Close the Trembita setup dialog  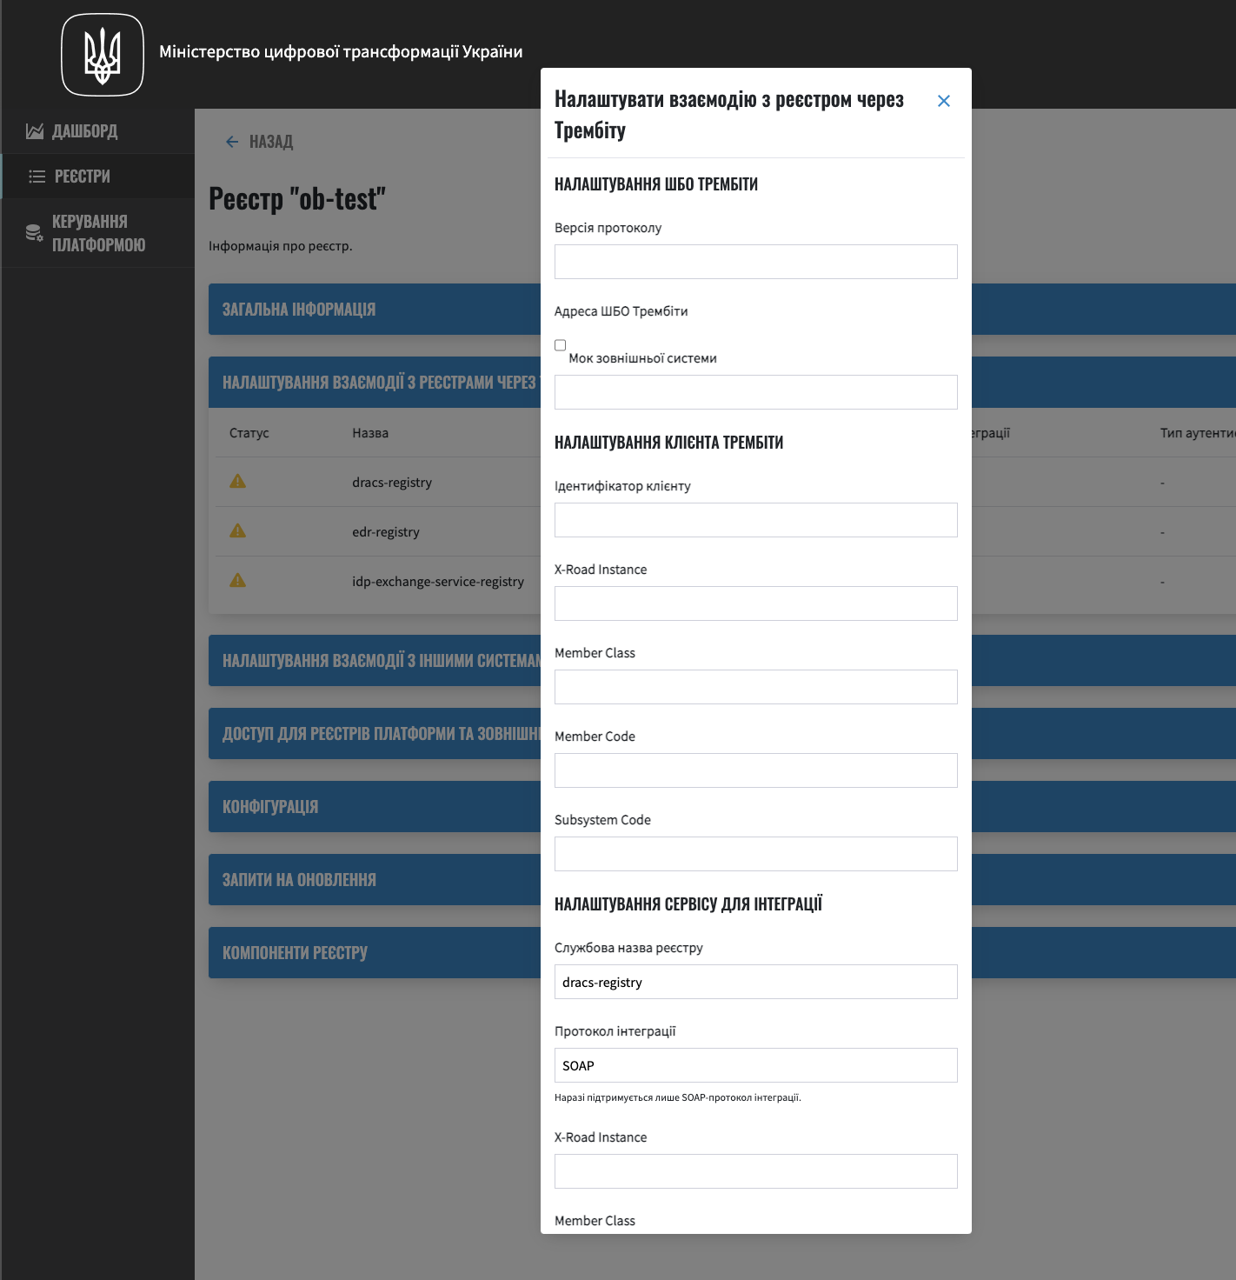pos(944,101)
